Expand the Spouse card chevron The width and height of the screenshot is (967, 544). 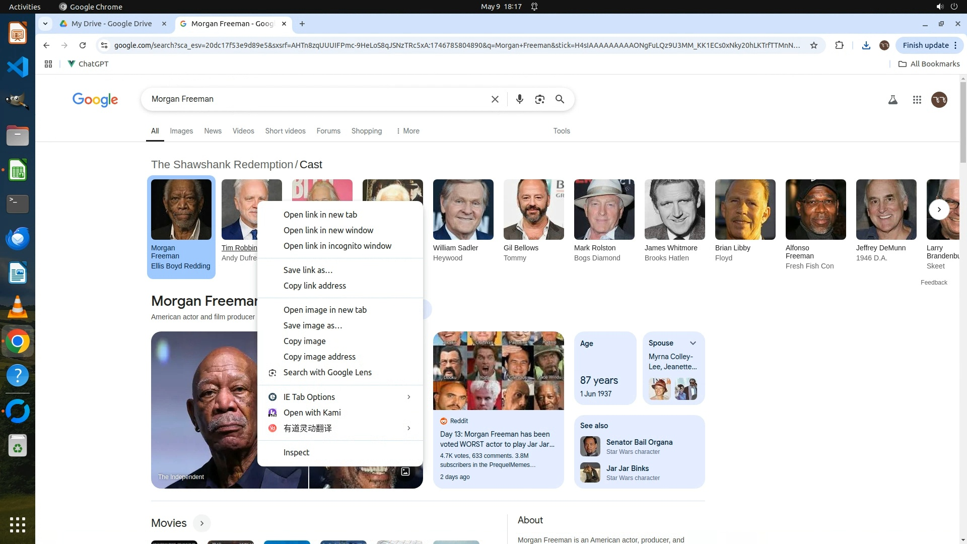point(693,343)
